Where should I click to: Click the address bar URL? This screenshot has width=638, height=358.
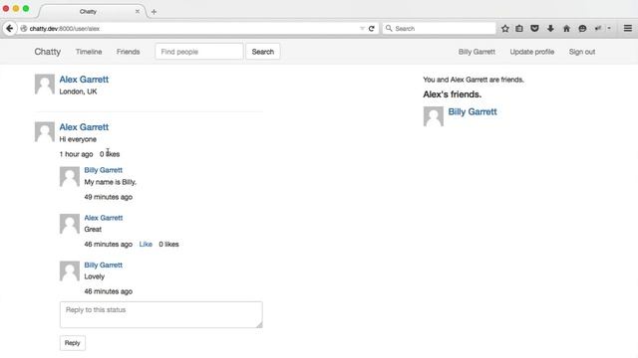[x=65, y=29]
